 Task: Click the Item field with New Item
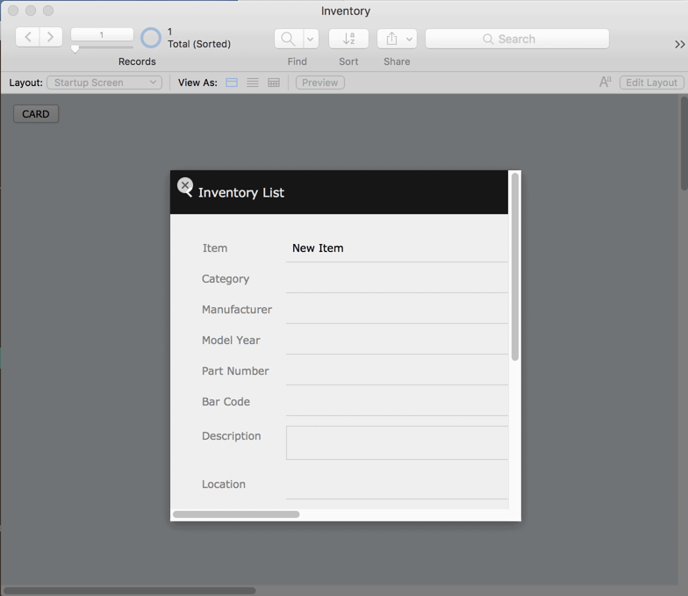[x=397, y=248]
